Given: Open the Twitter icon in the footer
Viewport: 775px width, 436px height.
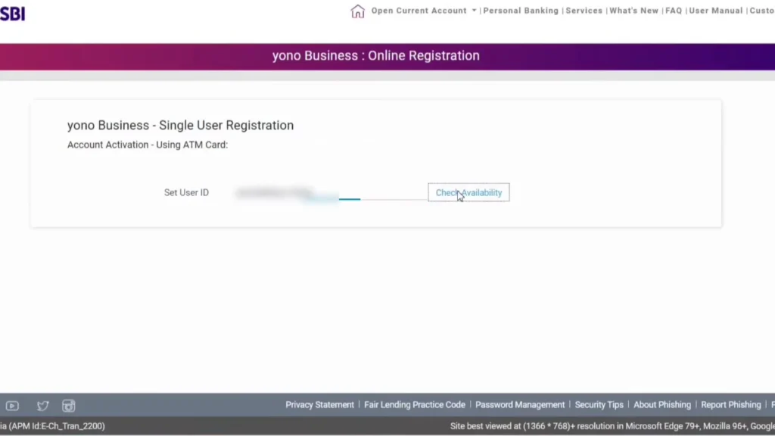Looking at the screenshot, I should tap(43, 406).
